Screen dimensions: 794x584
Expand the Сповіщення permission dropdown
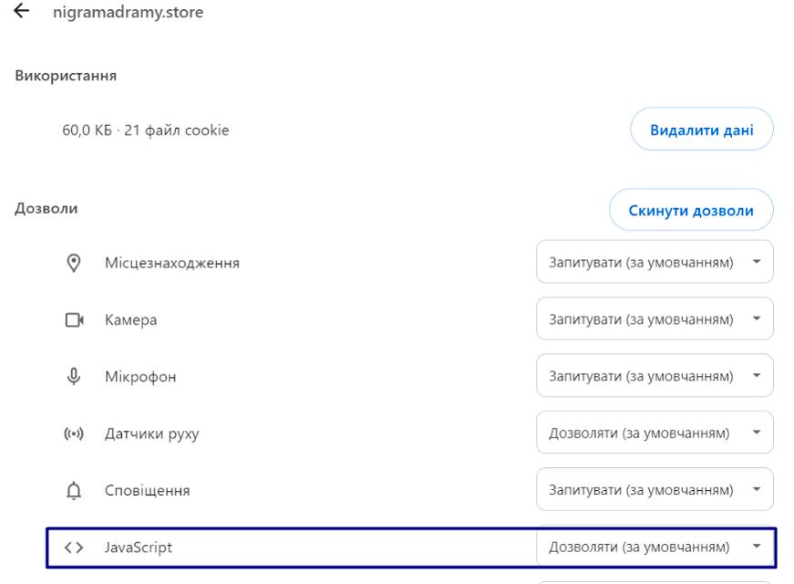tap(655, 489)
